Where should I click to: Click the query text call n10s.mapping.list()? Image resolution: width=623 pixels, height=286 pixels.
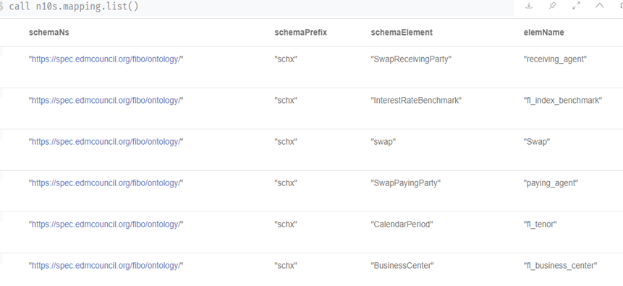point(74,7)
